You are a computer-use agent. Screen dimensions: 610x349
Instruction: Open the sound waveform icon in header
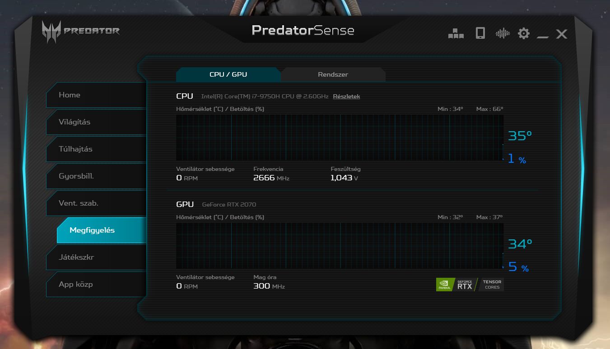point(502,33)
